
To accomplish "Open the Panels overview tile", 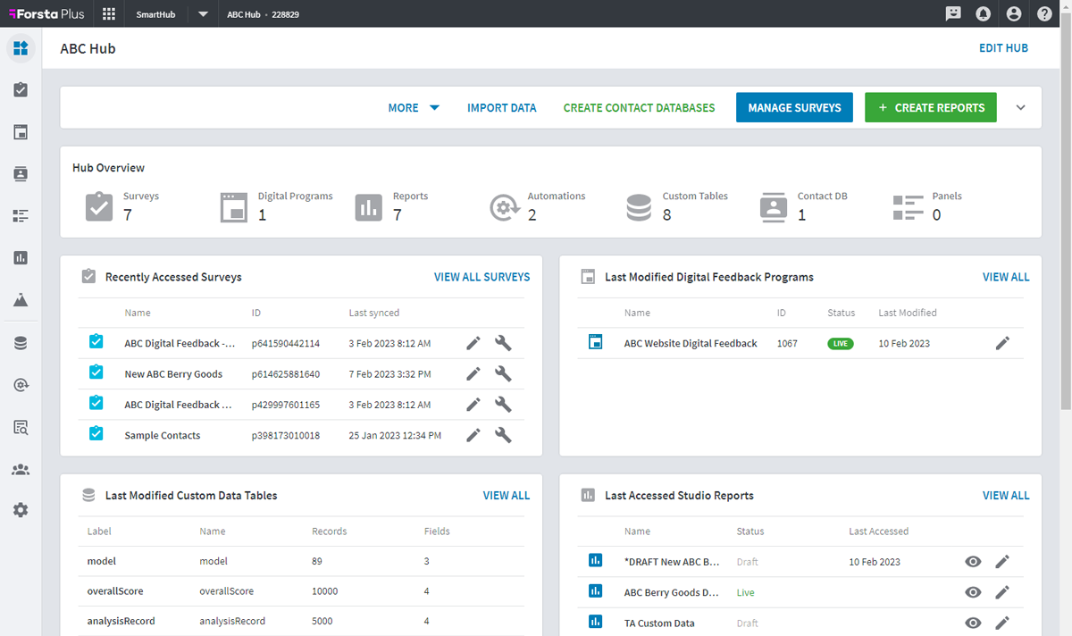I will (927, 206).
